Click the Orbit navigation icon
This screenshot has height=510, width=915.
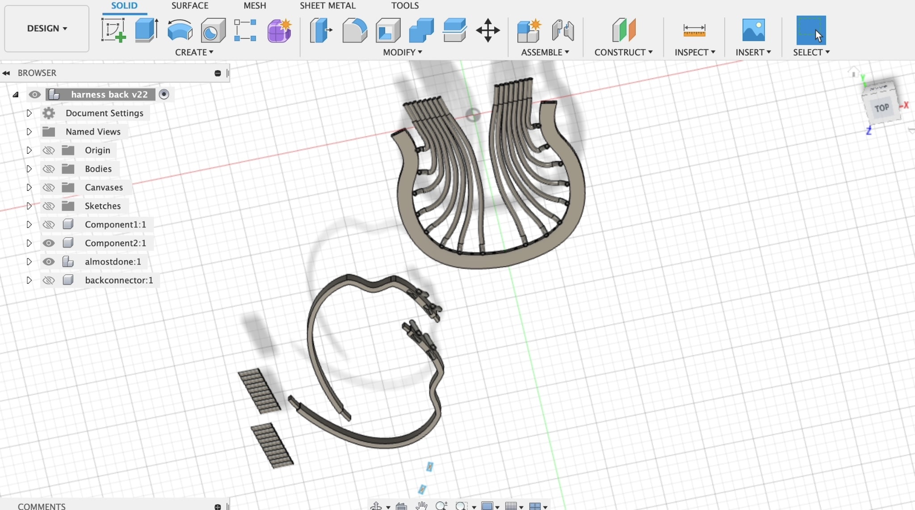(x=376, y=506)
